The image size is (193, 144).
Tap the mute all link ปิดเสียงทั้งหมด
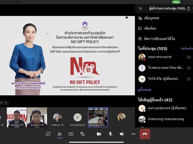pos(187,49)
